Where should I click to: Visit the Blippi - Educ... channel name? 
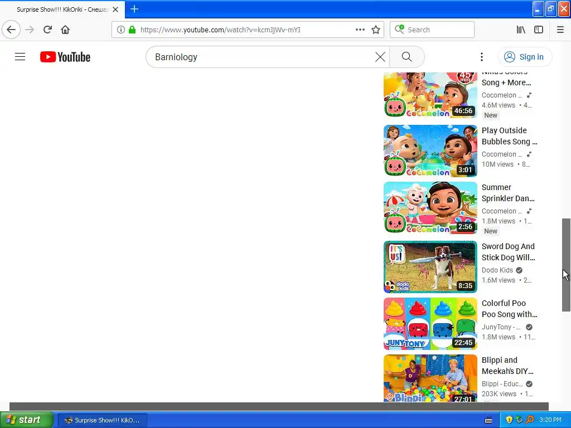[x=502, y=383]
